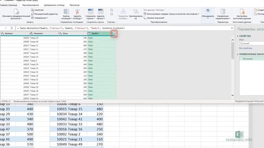This screenshot has height=148, width=264.
Task: Collapse the ПРИМЕНЕННЫЕ ШАГИ section
Action: tap(238, 54)
